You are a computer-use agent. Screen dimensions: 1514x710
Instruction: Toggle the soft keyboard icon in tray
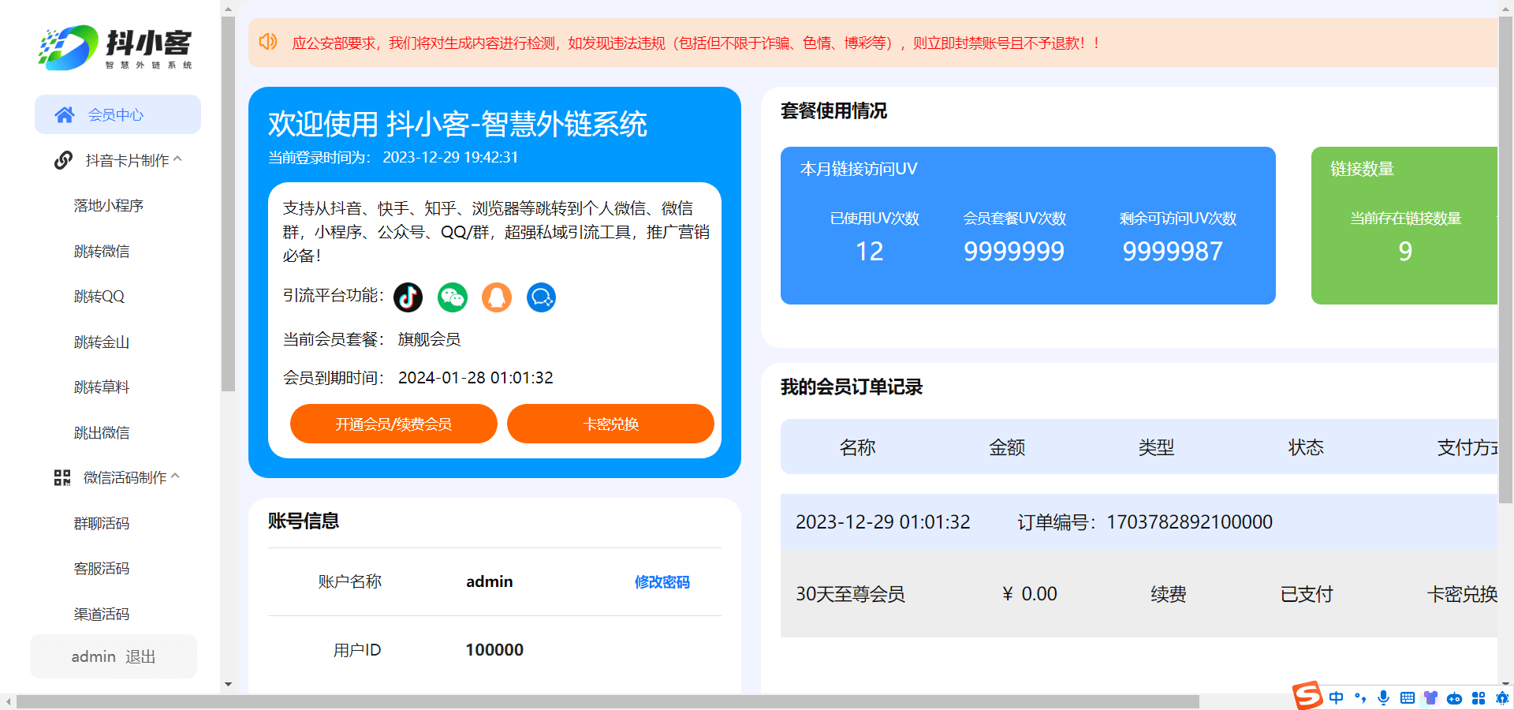(1407, 697)
